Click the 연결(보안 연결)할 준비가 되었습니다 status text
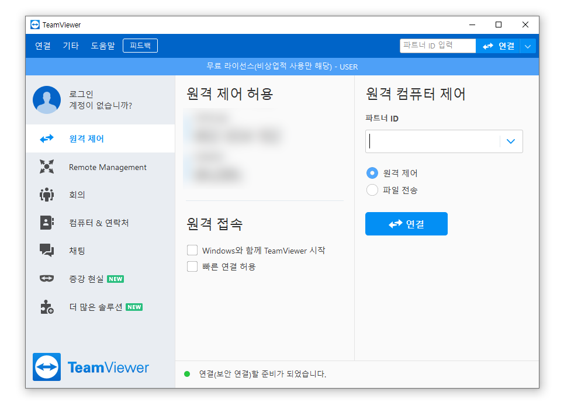564x409 pixels. 262,374
